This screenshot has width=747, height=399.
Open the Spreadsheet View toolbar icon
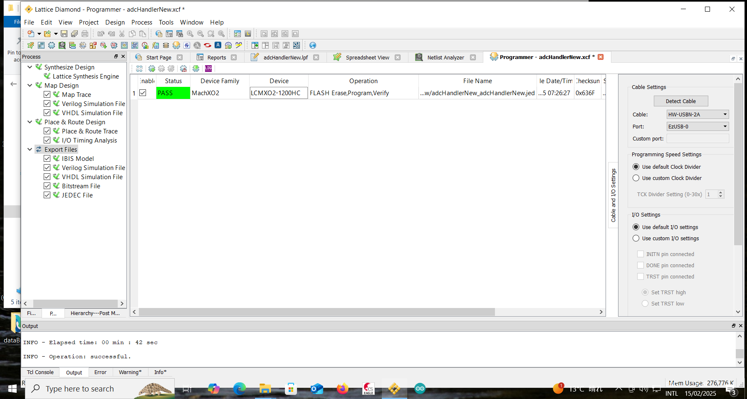pyautogui.click(x=31, y=45)
